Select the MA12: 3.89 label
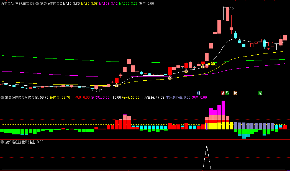The image size is (290, 171). (71, 4)
